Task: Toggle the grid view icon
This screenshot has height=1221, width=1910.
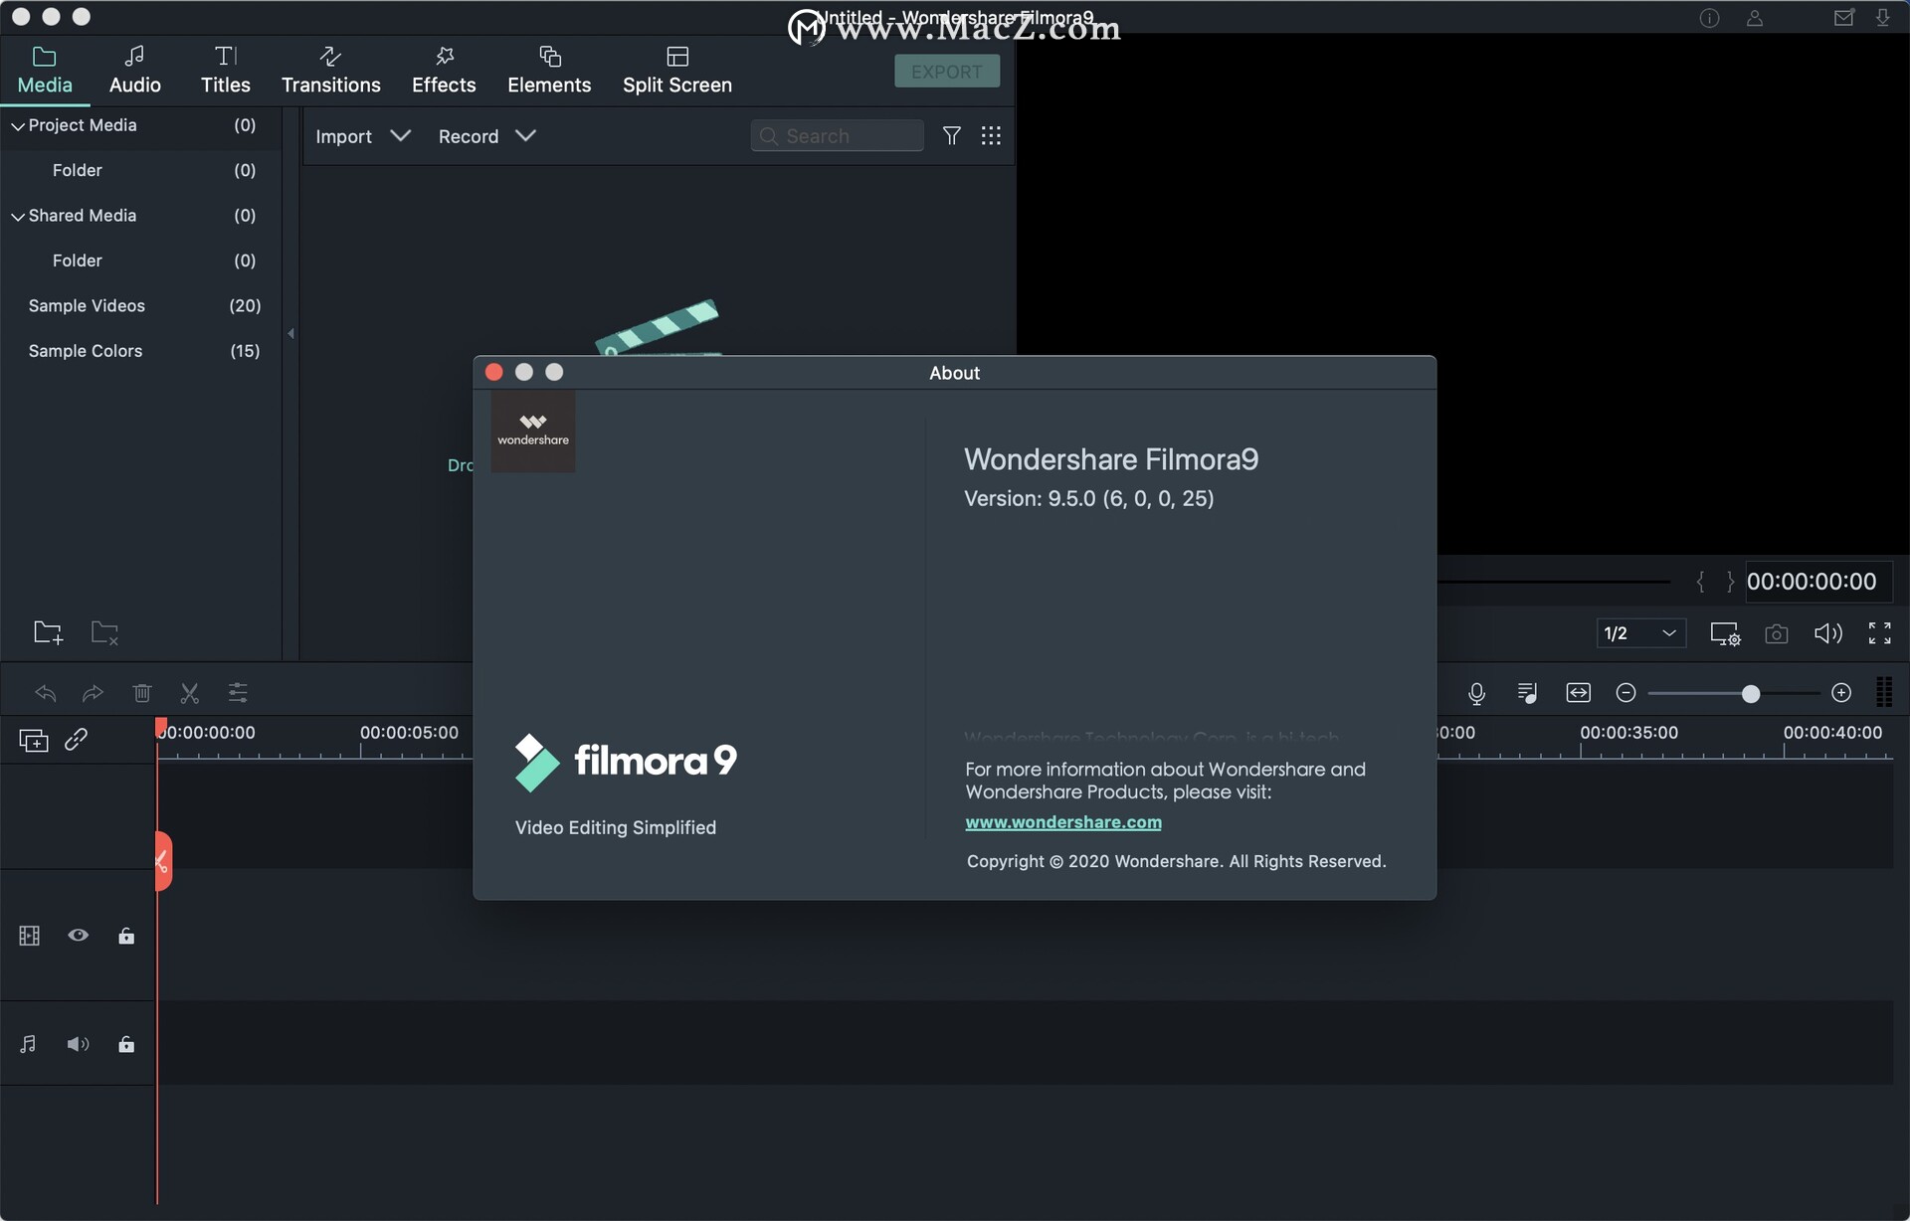Action: pyautogui.click(x=991, y=135)
